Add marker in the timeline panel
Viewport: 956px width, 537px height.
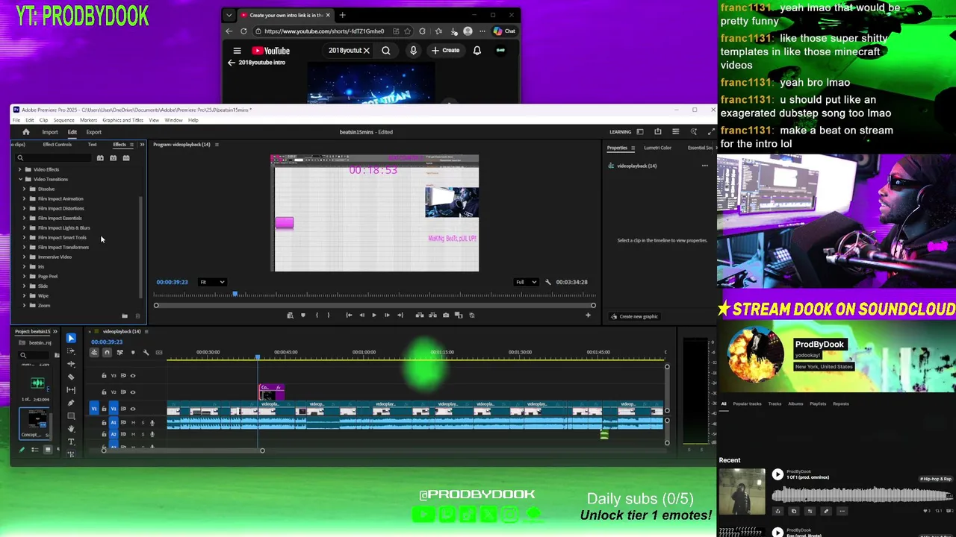click(x=133, y=352)
